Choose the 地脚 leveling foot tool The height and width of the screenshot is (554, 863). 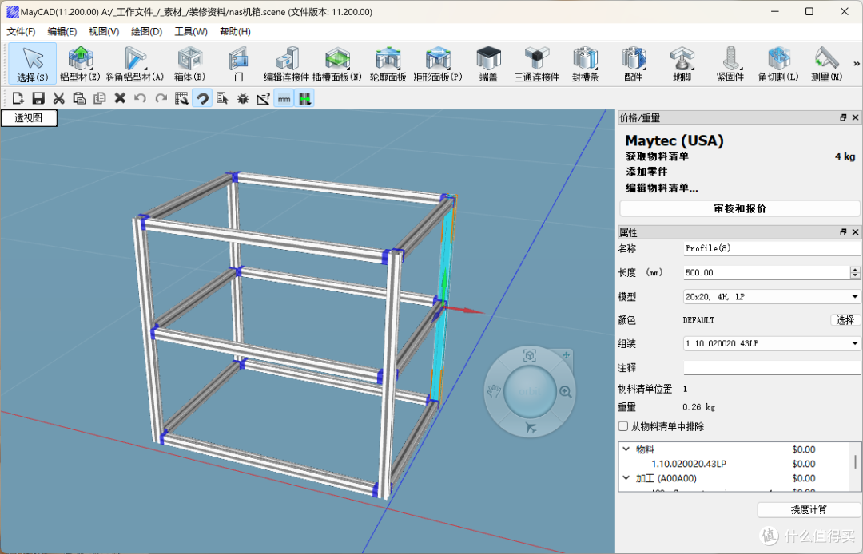(682, 64)
